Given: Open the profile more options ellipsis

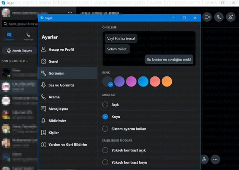Looking at the screenshot, I should coord(70,13).
